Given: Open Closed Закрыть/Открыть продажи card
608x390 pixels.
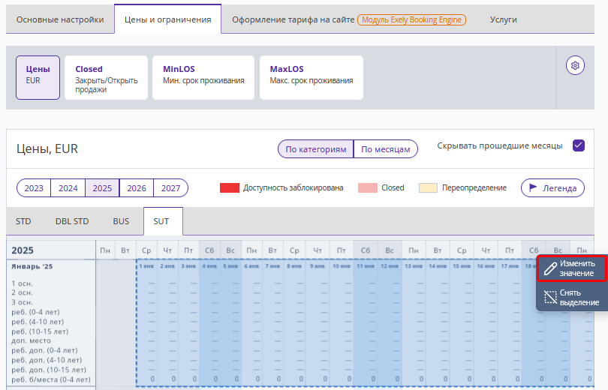Looking at the screenshot, I should pos(107,77).
